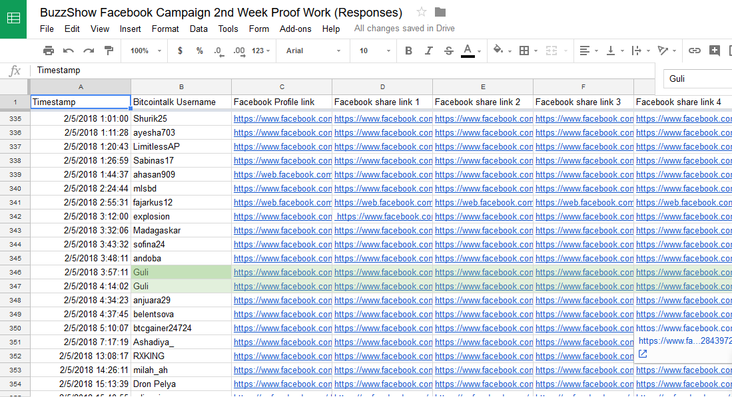
Task: Open the text color picker
Action: pos(468,51)
